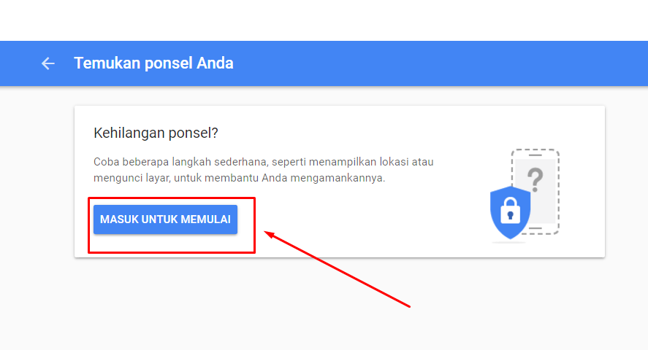Viewport: 648px width, 350px height.
Task: Click blank white space inside the card
Action: (x=351, y=222)
